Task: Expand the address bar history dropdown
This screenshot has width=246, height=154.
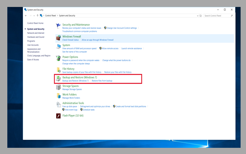Action: [197, 16]
